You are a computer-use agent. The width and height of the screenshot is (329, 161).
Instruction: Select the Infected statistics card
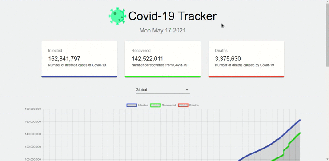79,59
